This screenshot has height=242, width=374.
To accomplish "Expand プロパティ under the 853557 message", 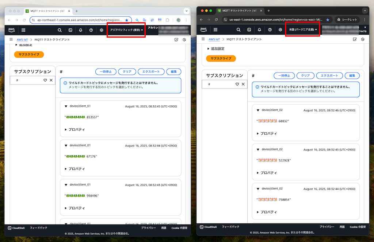I will click(x=75, y=129).
